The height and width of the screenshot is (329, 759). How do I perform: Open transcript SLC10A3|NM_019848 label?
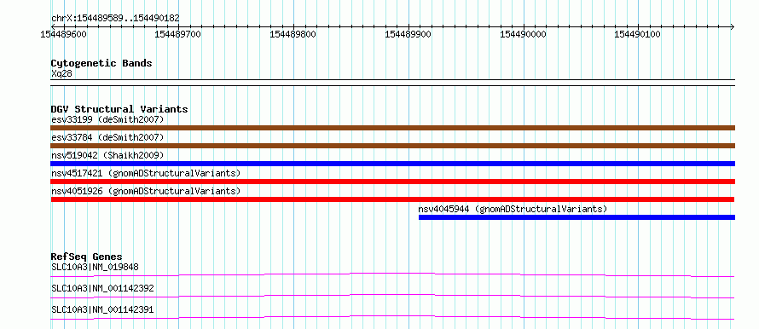pos(96,267)
